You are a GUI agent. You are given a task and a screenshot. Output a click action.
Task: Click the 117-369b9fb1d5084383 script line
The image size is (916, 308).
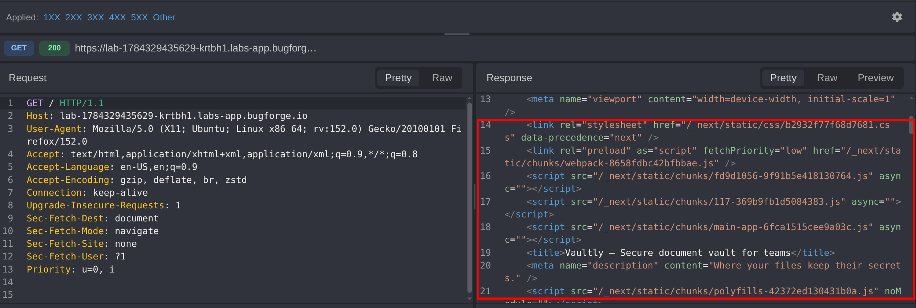coord(702,208)
